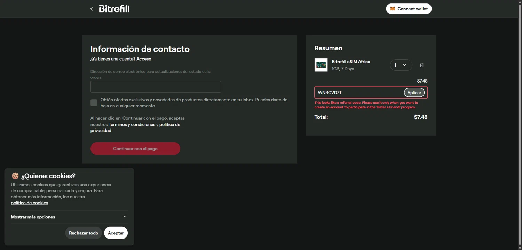Accept cookies with Aceptar button
Screen dimensions: 522x250
click(116, 233)
